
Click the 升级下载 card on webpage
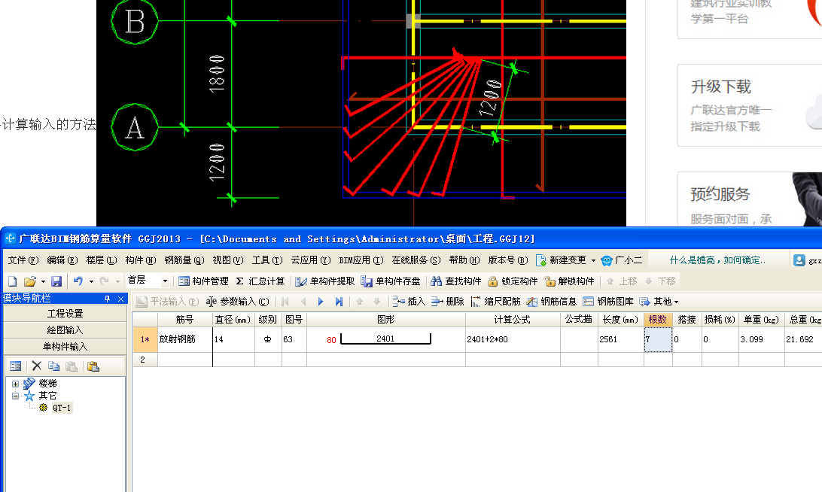coord(750,106)
